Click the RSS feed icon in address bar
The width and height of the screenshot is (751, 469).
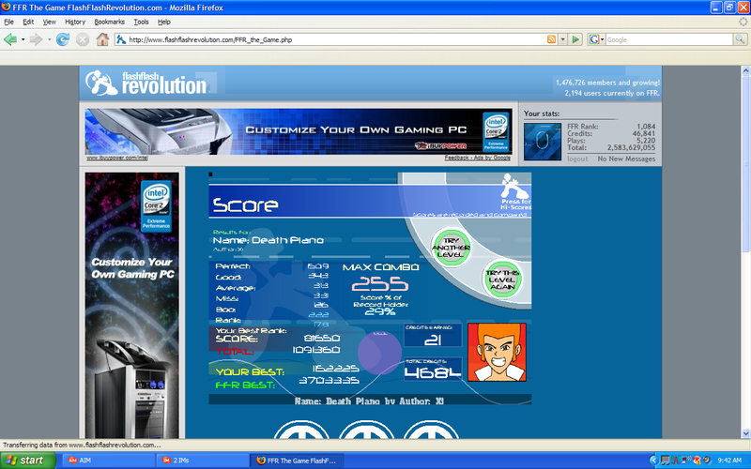coord(551,39)
